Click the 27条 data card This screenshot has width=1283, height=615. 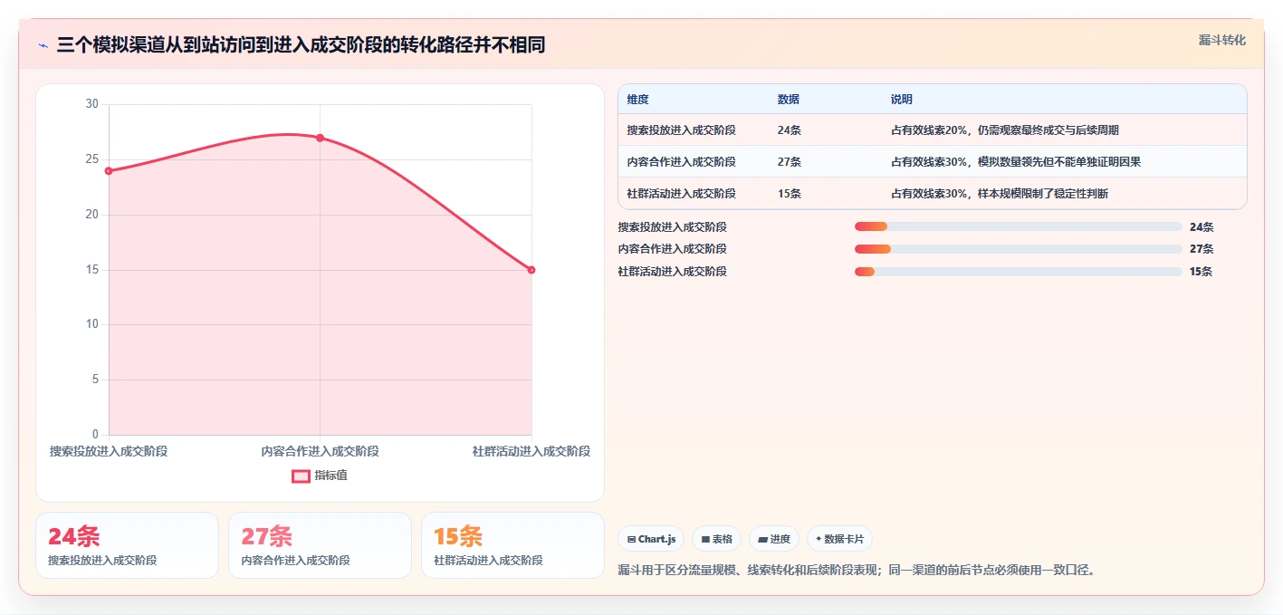(x=320, y=545)
